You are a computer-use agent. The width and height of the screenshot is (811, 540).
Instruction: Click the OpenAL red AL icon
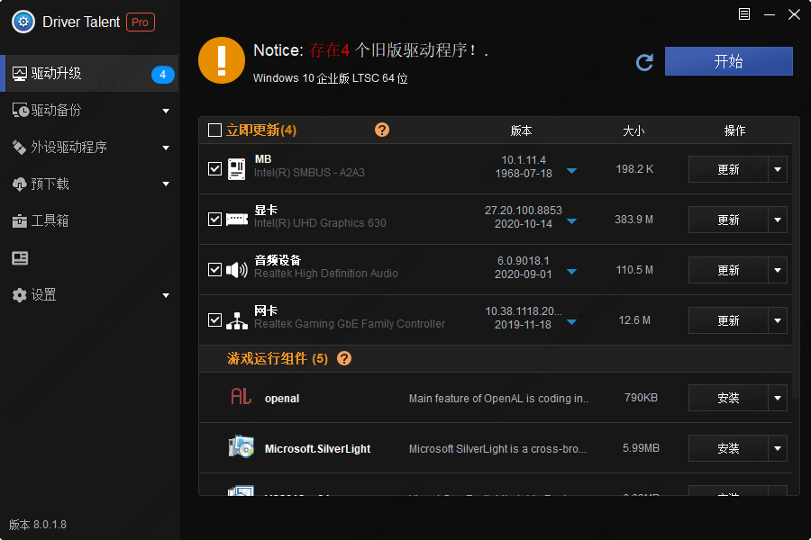tap(241, 396)
